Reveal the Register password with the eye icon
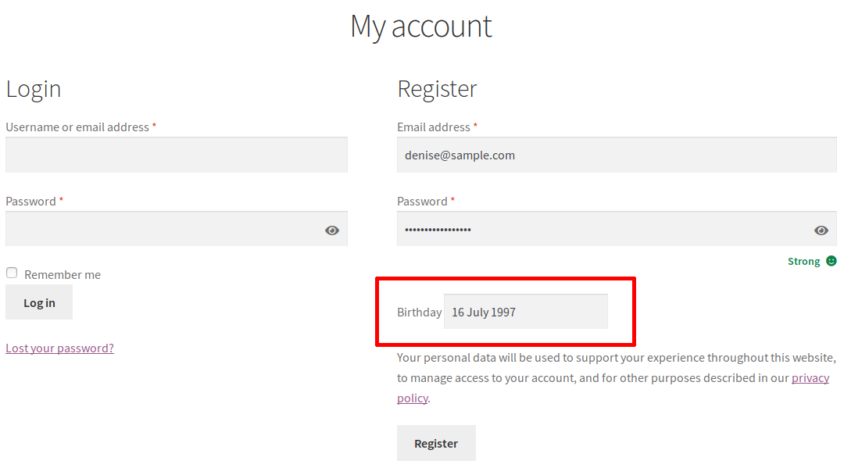 [x=821, y=230]
